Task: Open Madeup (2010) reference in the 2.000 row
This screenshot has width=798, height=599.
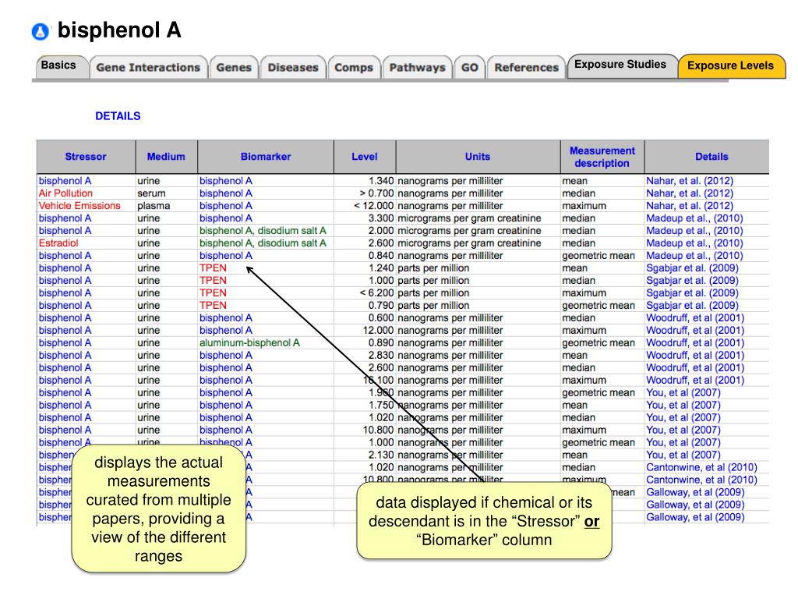Action: (x=694, y=231)
